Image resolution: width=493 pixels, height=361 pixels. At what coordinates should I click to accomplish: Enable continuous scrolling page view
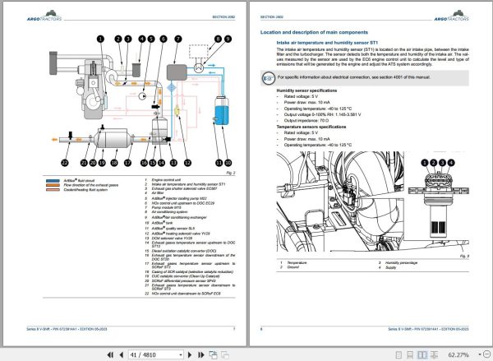tap(410, 354)
